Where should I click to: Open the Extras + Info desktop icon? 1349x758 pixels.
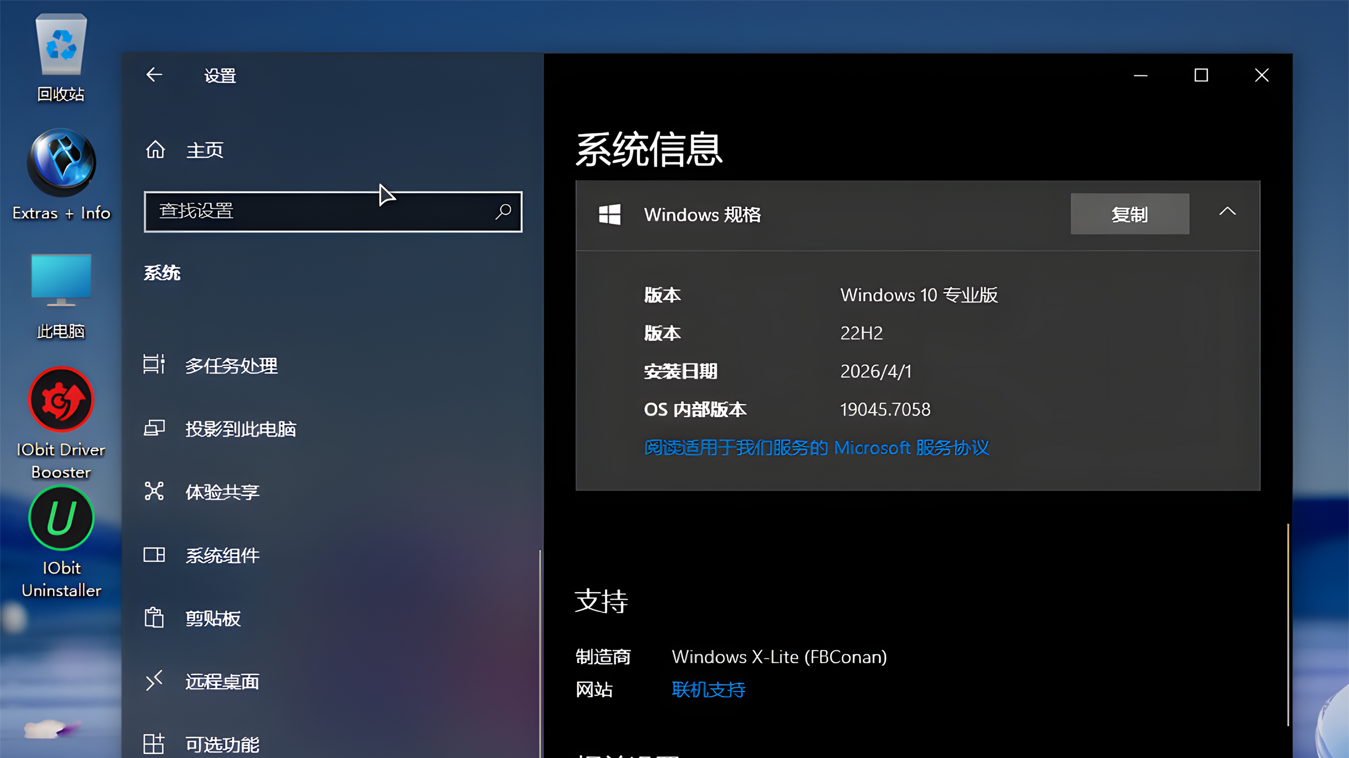coord(61,175)
